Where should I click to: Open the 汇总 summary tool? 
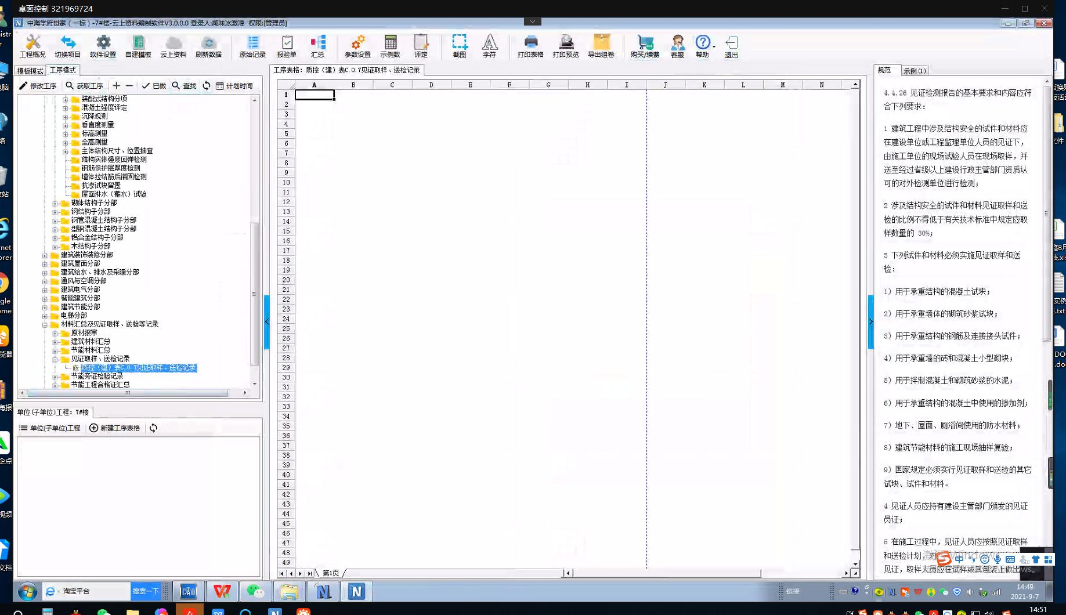317,46
